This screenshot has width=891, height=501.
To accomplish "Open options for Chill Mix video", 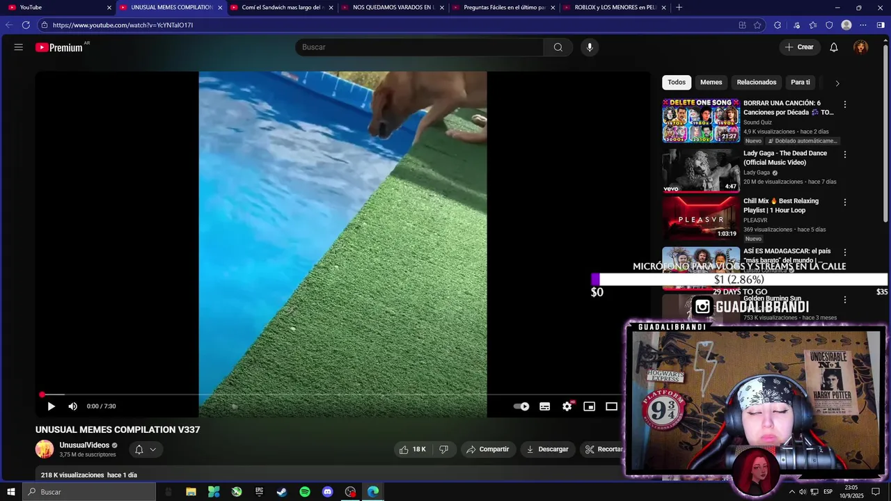I will [845, 202].
